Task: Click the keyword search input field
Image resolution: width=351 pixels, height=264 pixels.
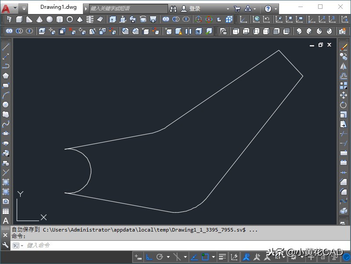Action: pyautogui.click(x=128, y=8)
